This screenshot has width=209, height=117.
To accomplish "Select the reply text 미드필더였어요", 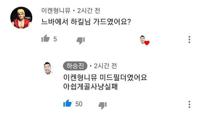I will 123,77.
